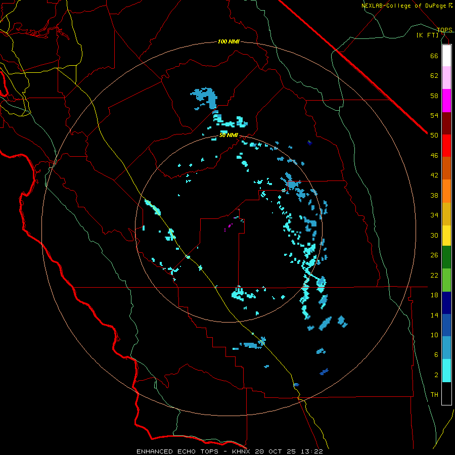
Task: Click the legend value 46
Action: pos(434,156)
